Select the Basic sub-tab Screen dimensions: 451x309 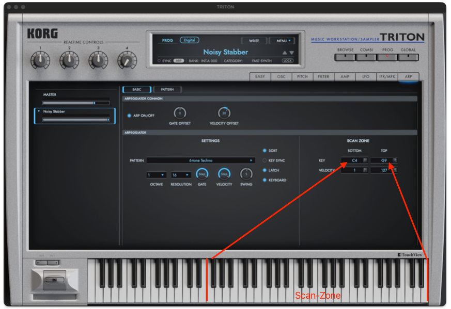pyautogui.click(x=136, y=89)
